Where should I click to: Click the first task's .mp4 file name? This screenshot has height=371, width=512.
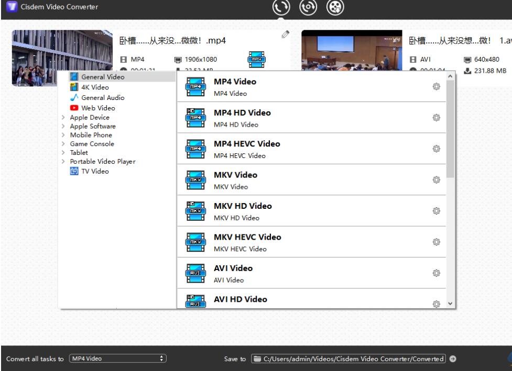[x=172, y=40]
